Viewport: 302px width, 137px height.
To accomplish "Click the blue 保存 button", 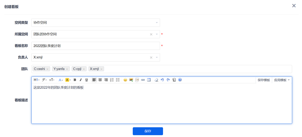I will coord(148,131).
